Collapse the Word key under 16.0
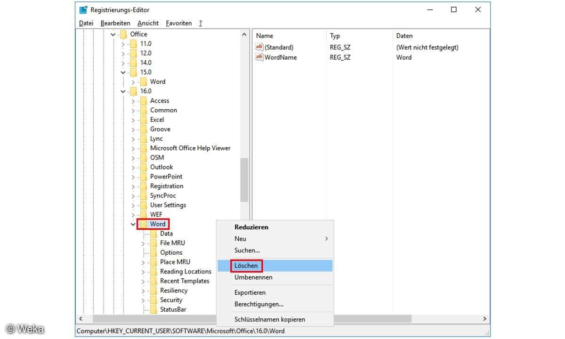Viewport: 565px width, 339px height. (x=133, y=224)
